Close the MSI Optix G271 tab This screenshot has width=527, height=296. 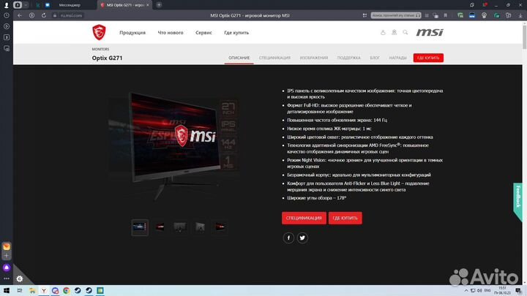(x=148, y=5)
